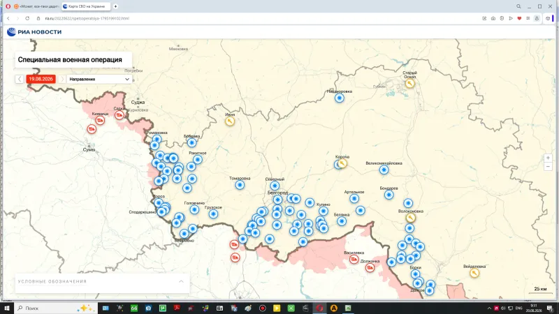Zoom in on the map
This screenshot has width=559, height=314.
(x=548, y=158)
